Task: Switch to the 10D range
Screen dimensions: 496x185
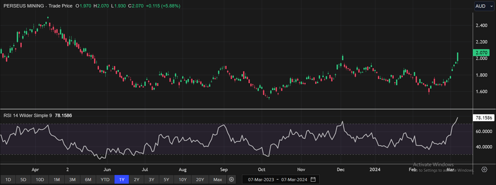Action: [40, 179]
